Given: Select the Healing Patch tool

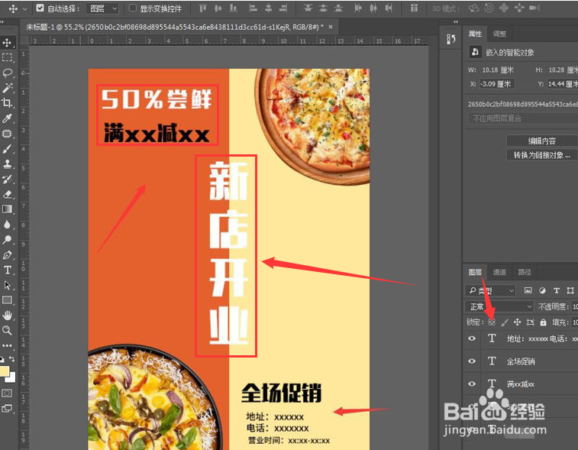Looking at the screenshot, I should point(7,134).
